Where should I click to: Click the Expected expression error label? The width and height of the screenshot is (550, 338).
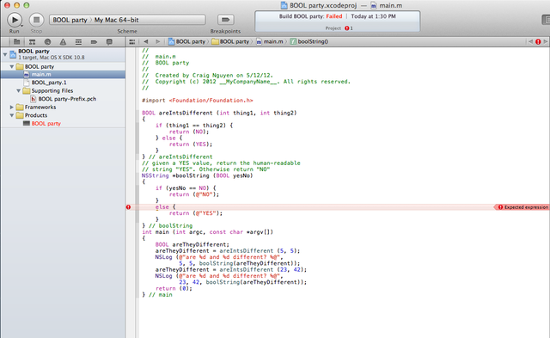click(x=522, y=207)
